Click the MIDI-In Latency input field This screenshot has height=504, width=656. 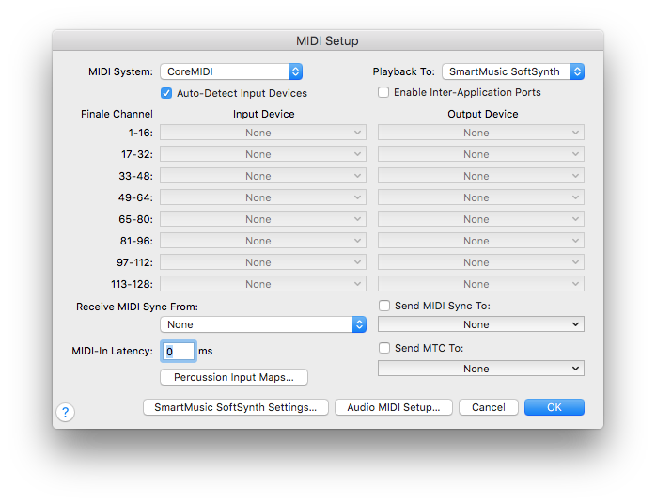179,351
